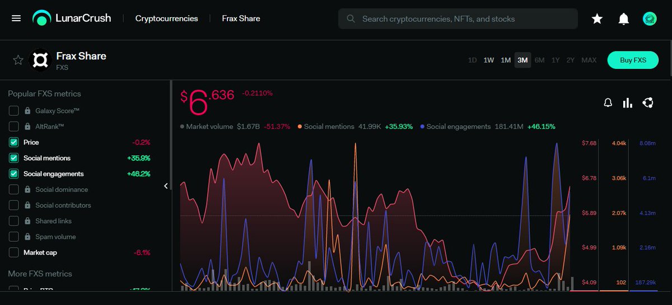Click the lock icon next to Social dominance

[x=27, y=190]
